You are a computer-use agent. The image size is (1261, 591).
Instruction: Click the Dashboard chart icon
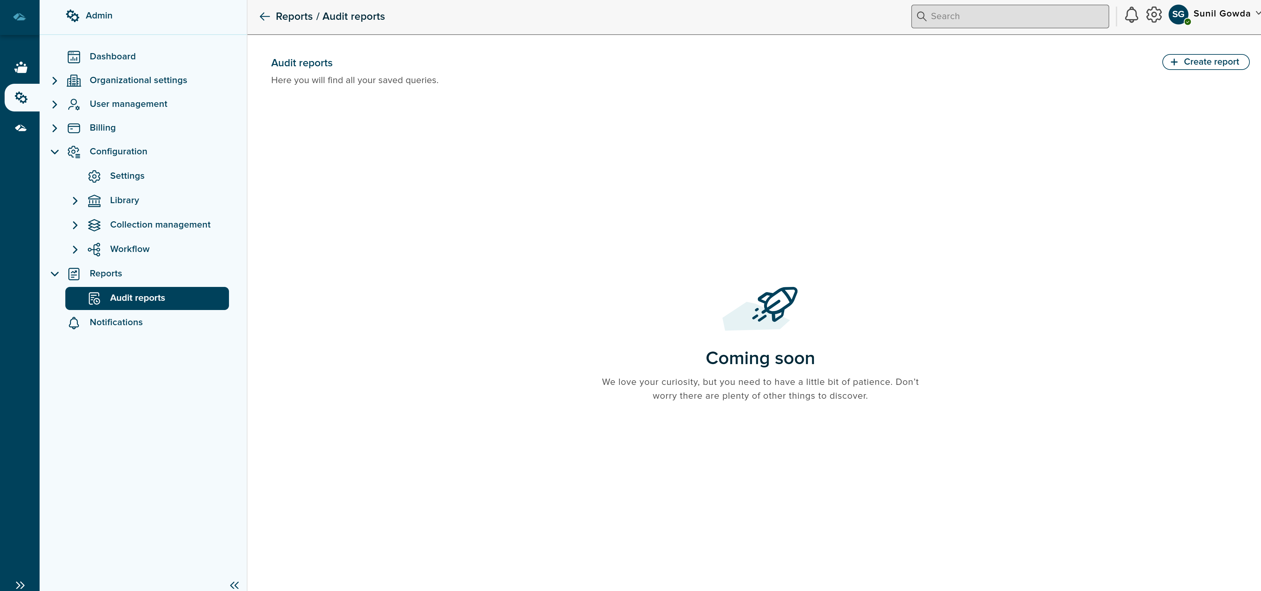(x=74, y=57)
